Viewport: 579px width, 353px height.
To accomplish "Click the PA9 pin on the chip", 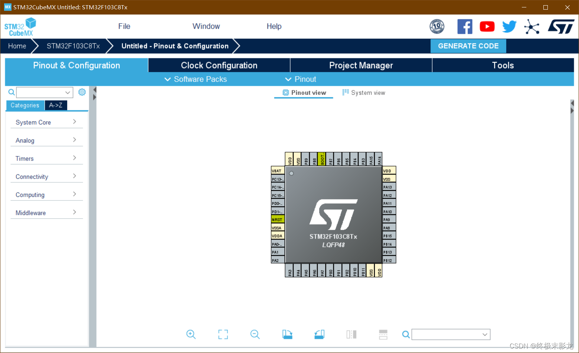I will pyautogui.click(x=388, y=219).
